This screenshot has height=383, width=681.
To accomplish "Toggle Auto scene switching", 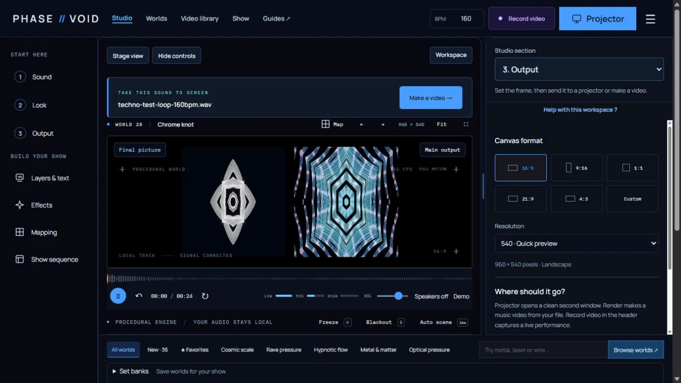I will (444, 322).
